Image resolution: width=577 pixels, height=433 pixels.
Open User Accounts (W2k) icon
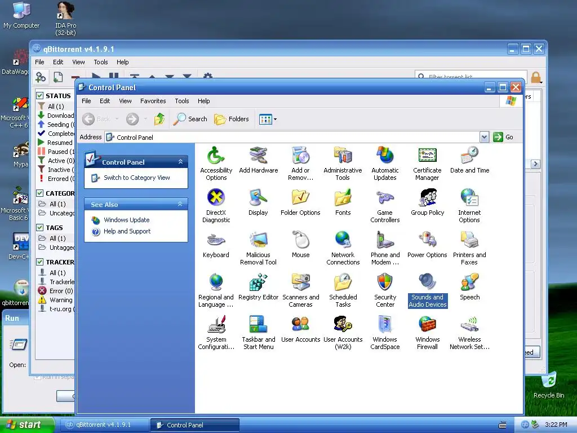(x=343, y=333)
